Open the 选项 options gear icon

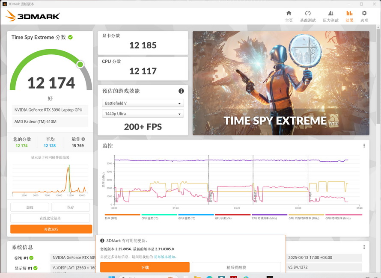[x=364, y=16]
